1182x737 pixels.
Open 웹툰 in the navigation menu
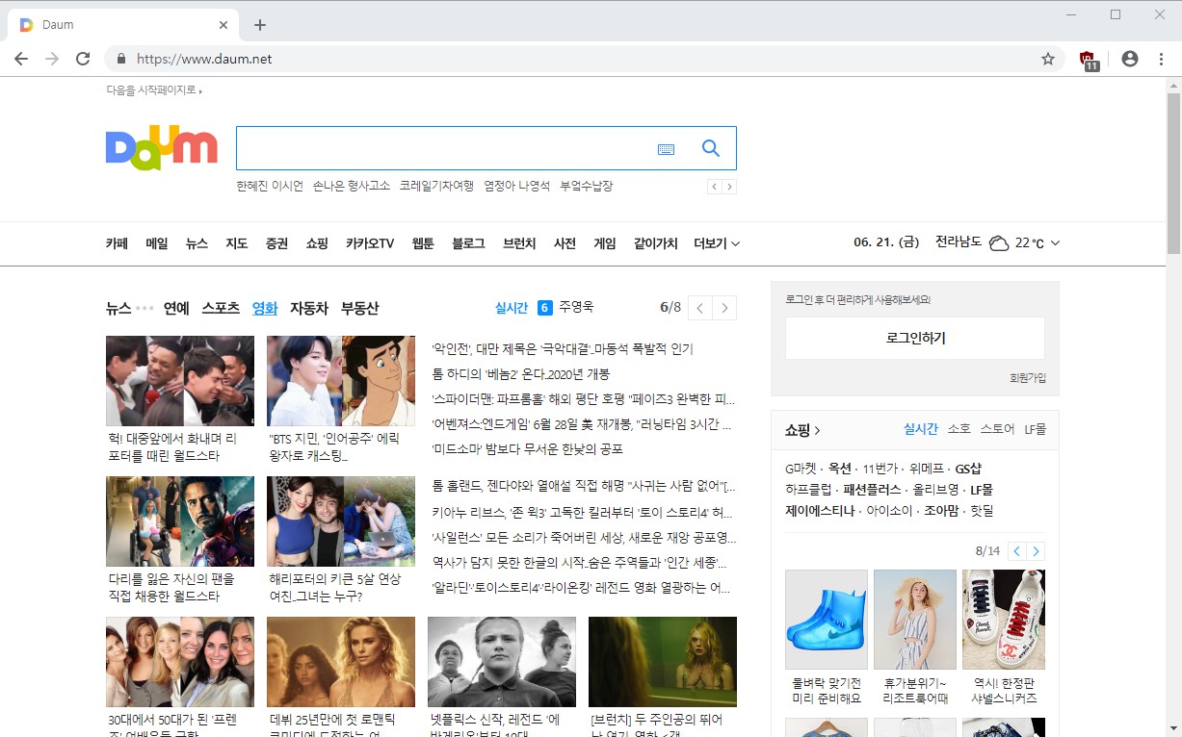[x=423, y=243]
